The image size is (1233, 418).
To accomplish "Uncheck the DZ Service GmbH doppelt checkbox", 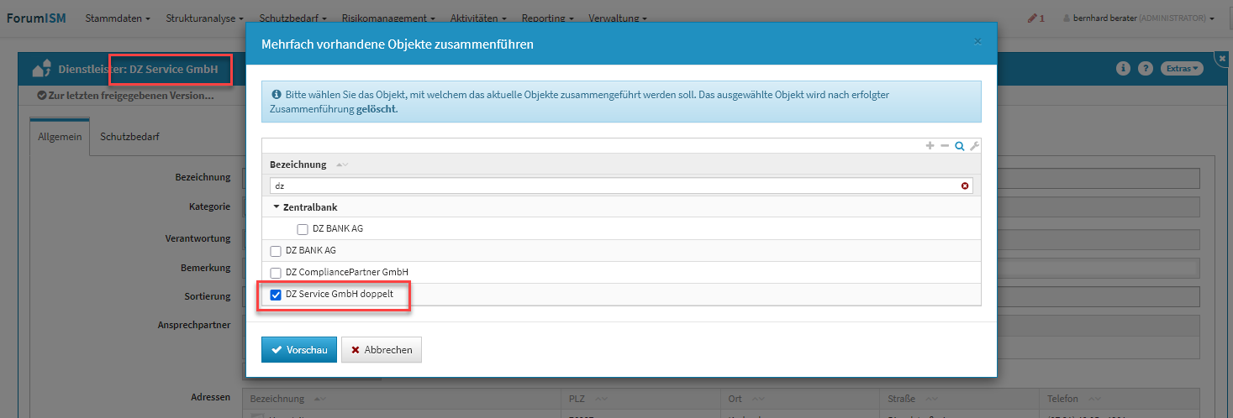I will (x=276, y=295).
